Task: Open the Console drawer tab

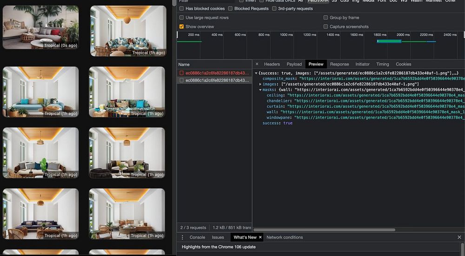Action: coord(197,237)
